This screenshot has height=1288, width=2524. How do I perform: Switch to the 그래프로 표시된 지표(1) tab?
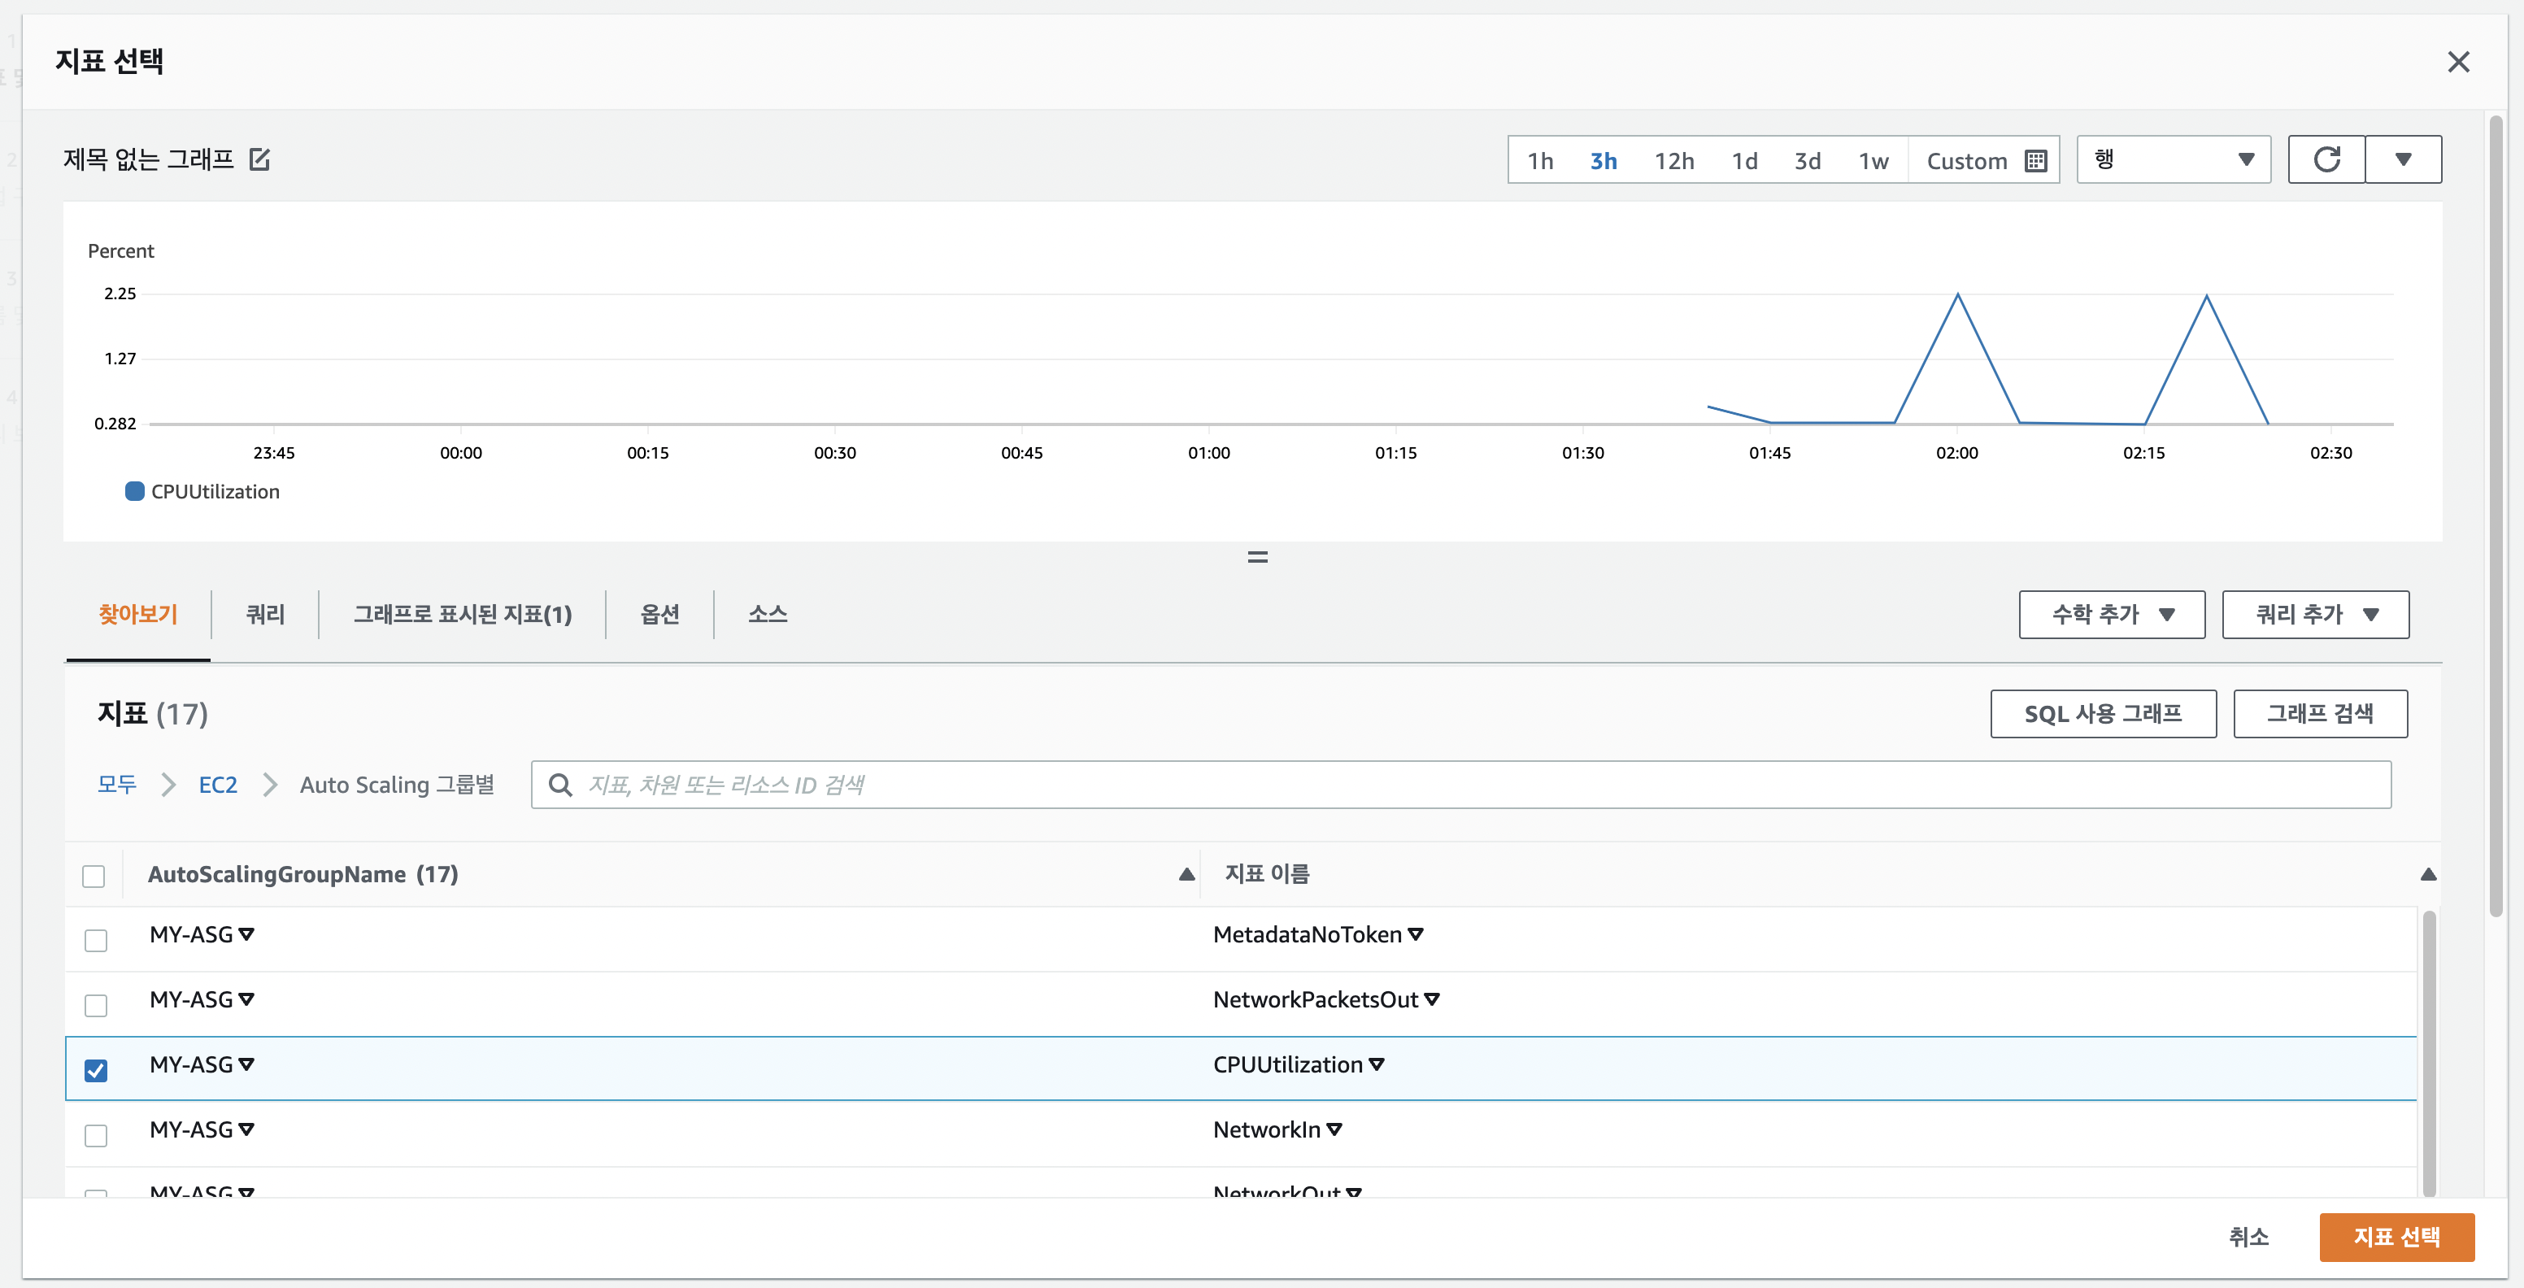(x=462, y=614)
